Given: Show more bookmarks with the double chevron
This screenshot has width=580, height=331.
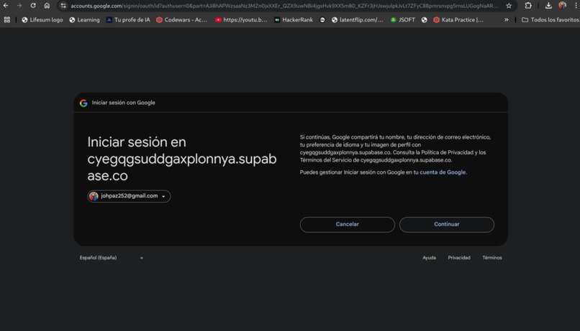Looking at the screenshot, I should (x=507, y=20).
